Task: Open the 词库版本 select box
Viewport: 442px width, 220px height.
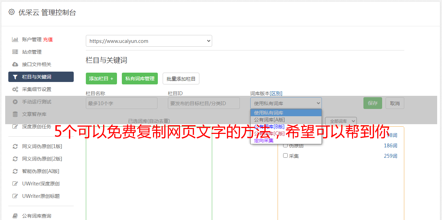Action: 286,103
